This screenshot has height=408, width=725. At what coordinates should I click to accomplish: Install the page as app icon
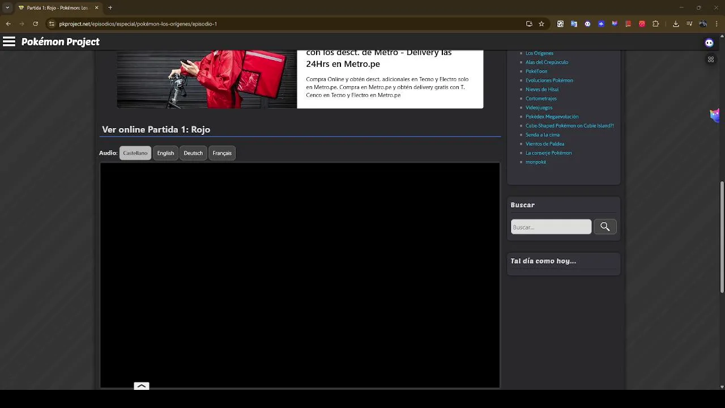click(529, 24)
